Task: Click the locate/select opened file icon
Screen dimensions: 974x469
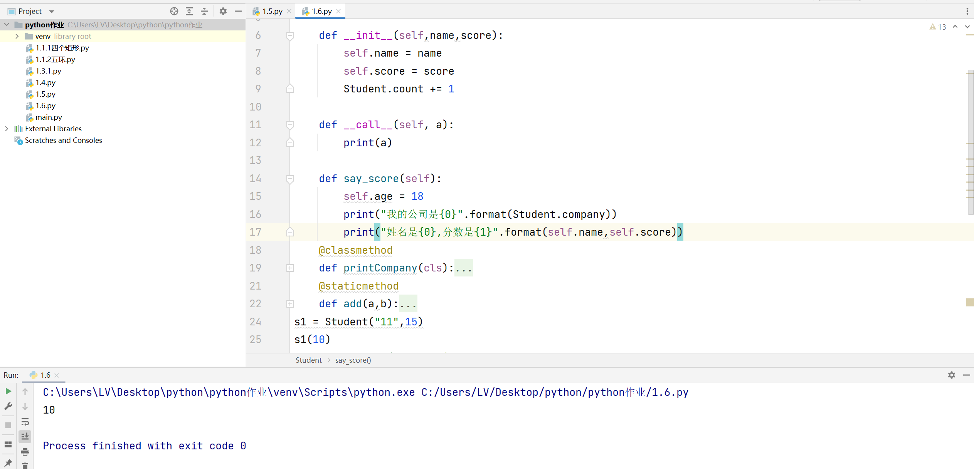Action: (x=174, y=11)
